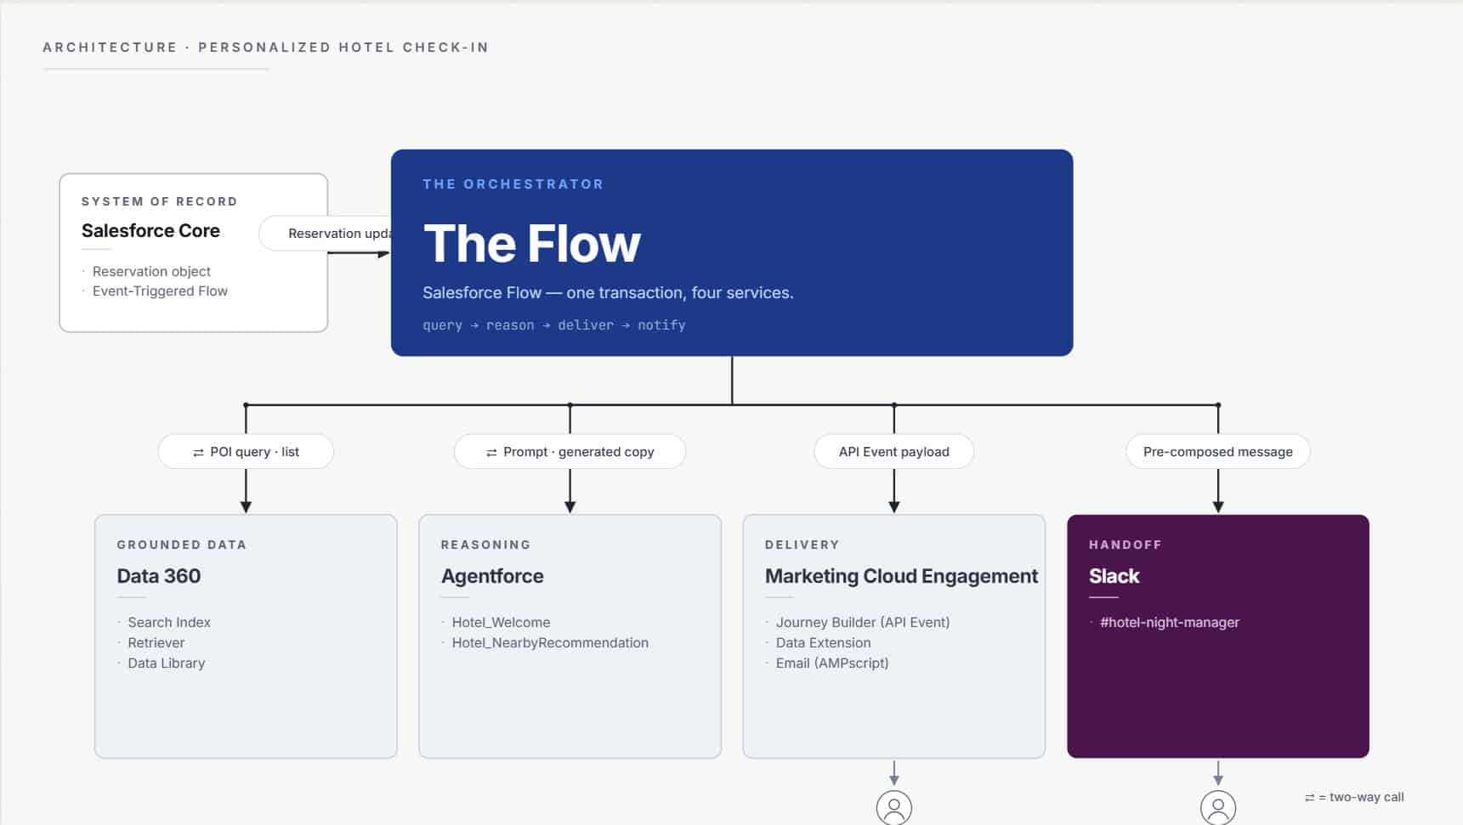Click #hotel-night-manager channel entry

tap(1169, 623)
